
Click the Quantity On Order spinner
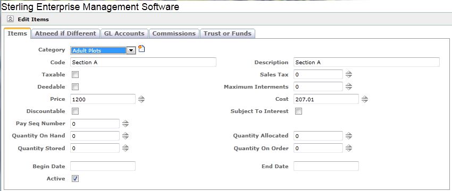click(x=349, y=148)
